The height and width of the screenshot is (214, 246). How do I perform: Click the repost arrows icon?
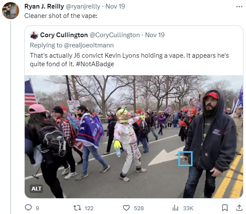(x=78, y=208)
